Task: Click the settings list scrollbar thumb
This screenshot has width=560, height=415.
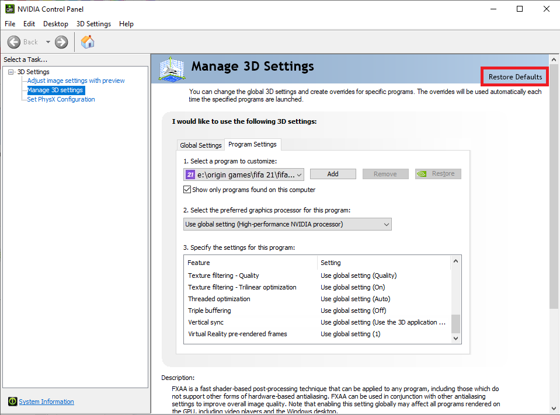Action: coord(455,323)
